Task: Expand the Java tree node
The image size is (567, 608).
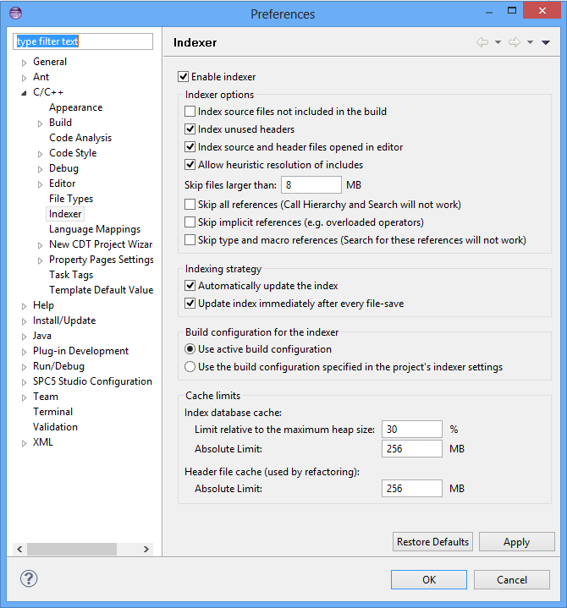Action: pyautogui.click(x=24, y=337)
